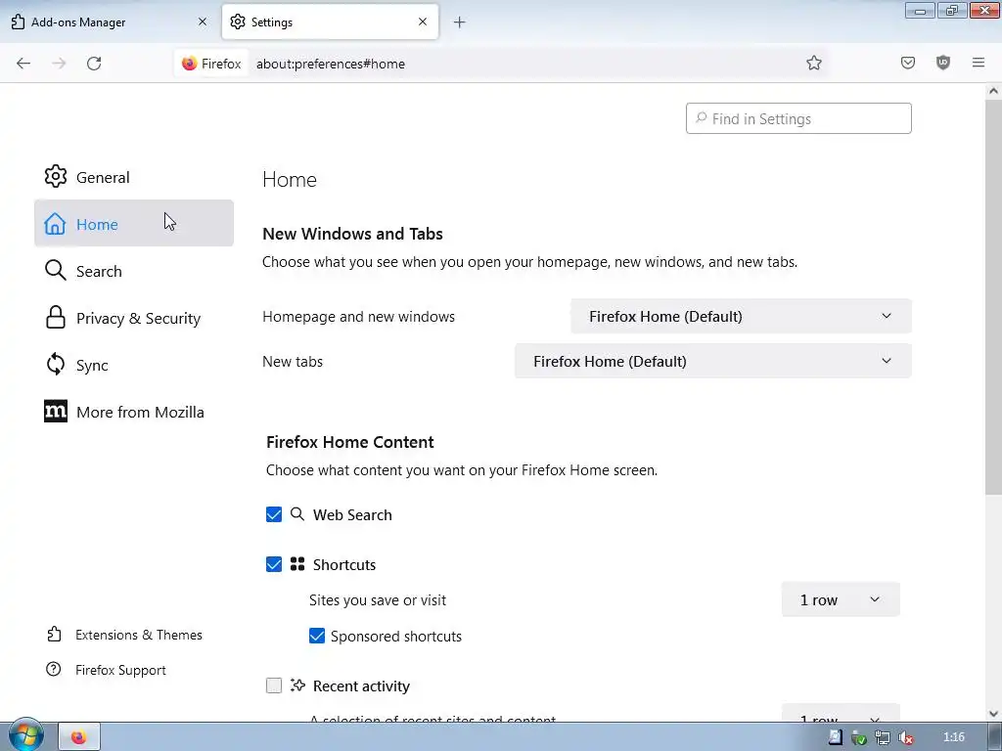Viewport: 1002px width, 751px height.
Task: Open a new tab with the plus button
Action: (x=459, y=22)
